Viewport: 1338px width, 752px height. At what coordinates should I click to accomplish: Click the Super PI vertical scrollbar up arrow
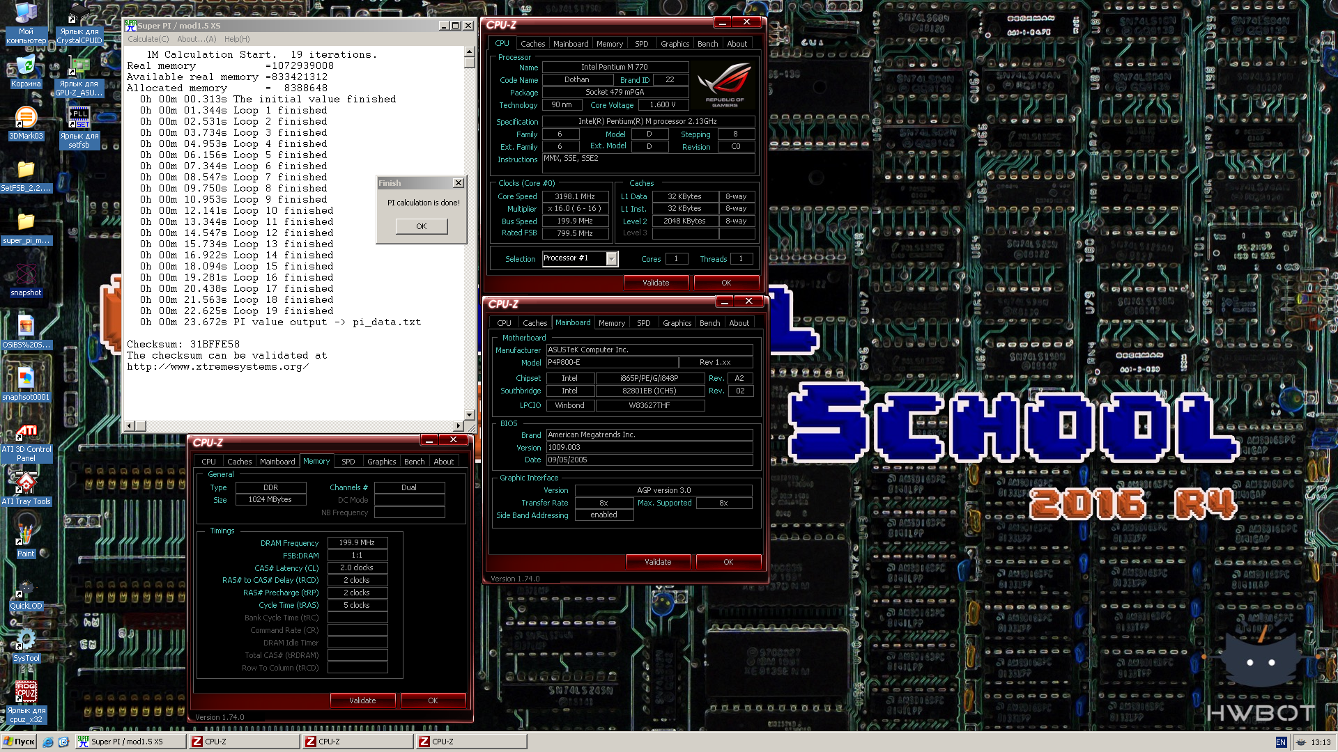[x=470, y=52]
